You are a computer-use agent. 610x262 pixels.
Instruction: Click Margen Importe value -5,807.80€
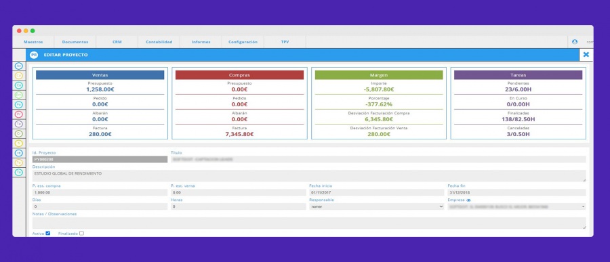coord(379,89)
